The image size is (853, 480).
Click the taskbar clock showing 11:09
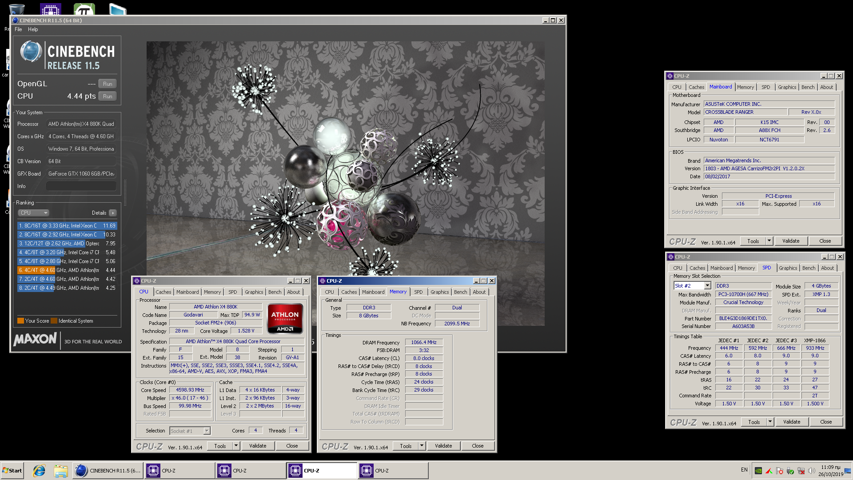point(831,471)
